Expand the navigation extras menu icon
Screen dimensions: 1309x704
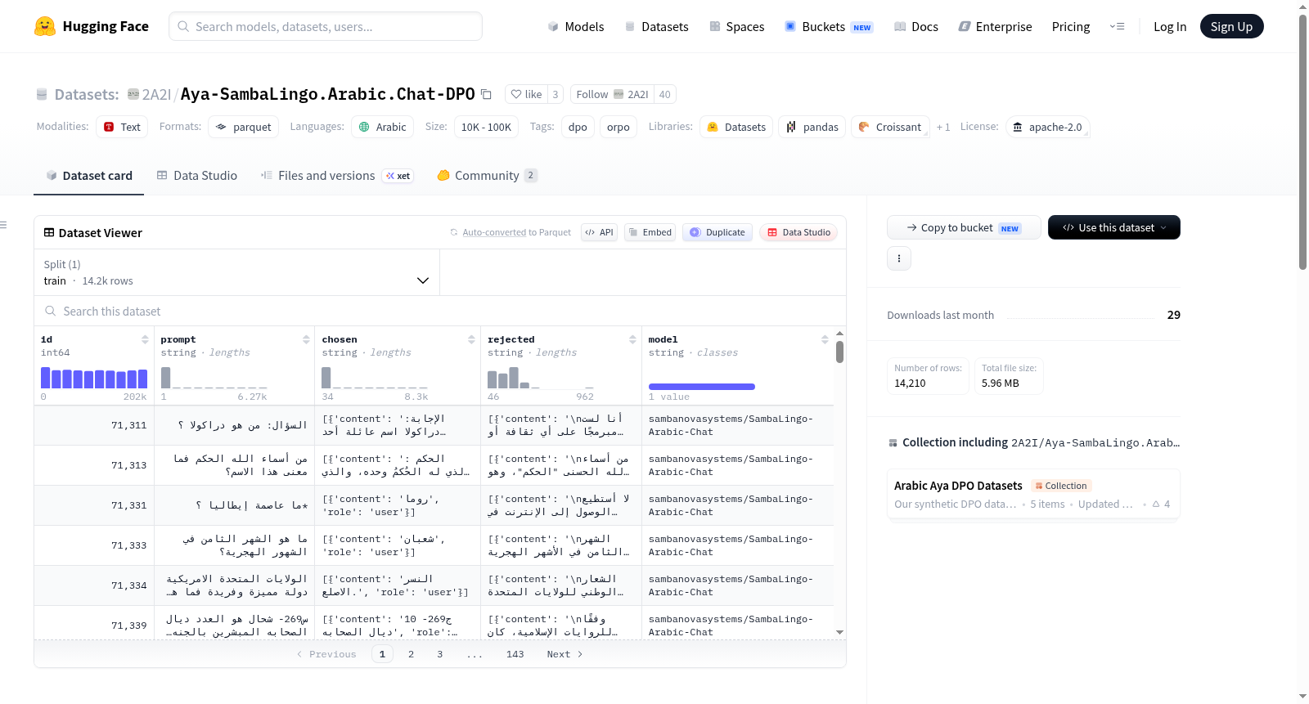tap(1117, 26)
